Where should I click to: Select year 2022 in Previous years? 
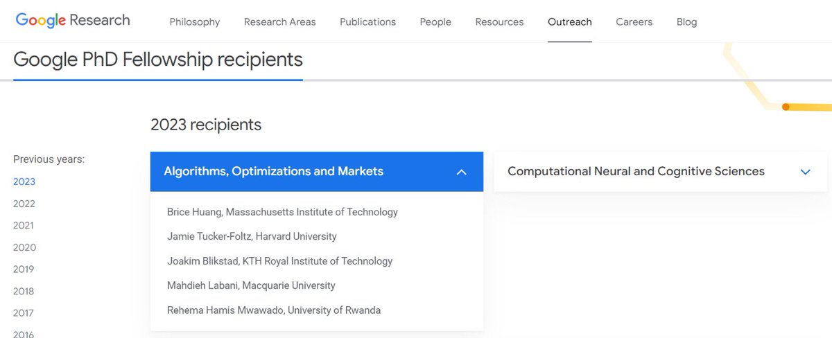(24, 204)
